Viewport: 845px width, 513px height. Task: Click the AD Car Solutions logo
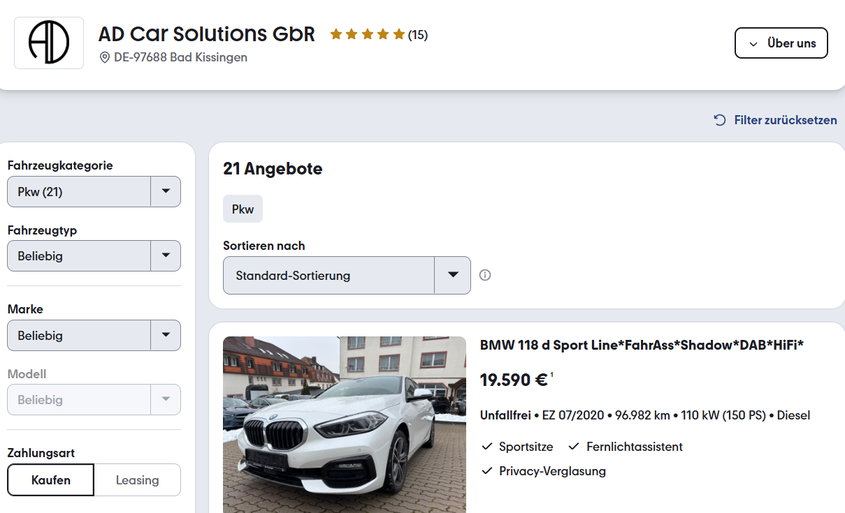pos(49,43)
